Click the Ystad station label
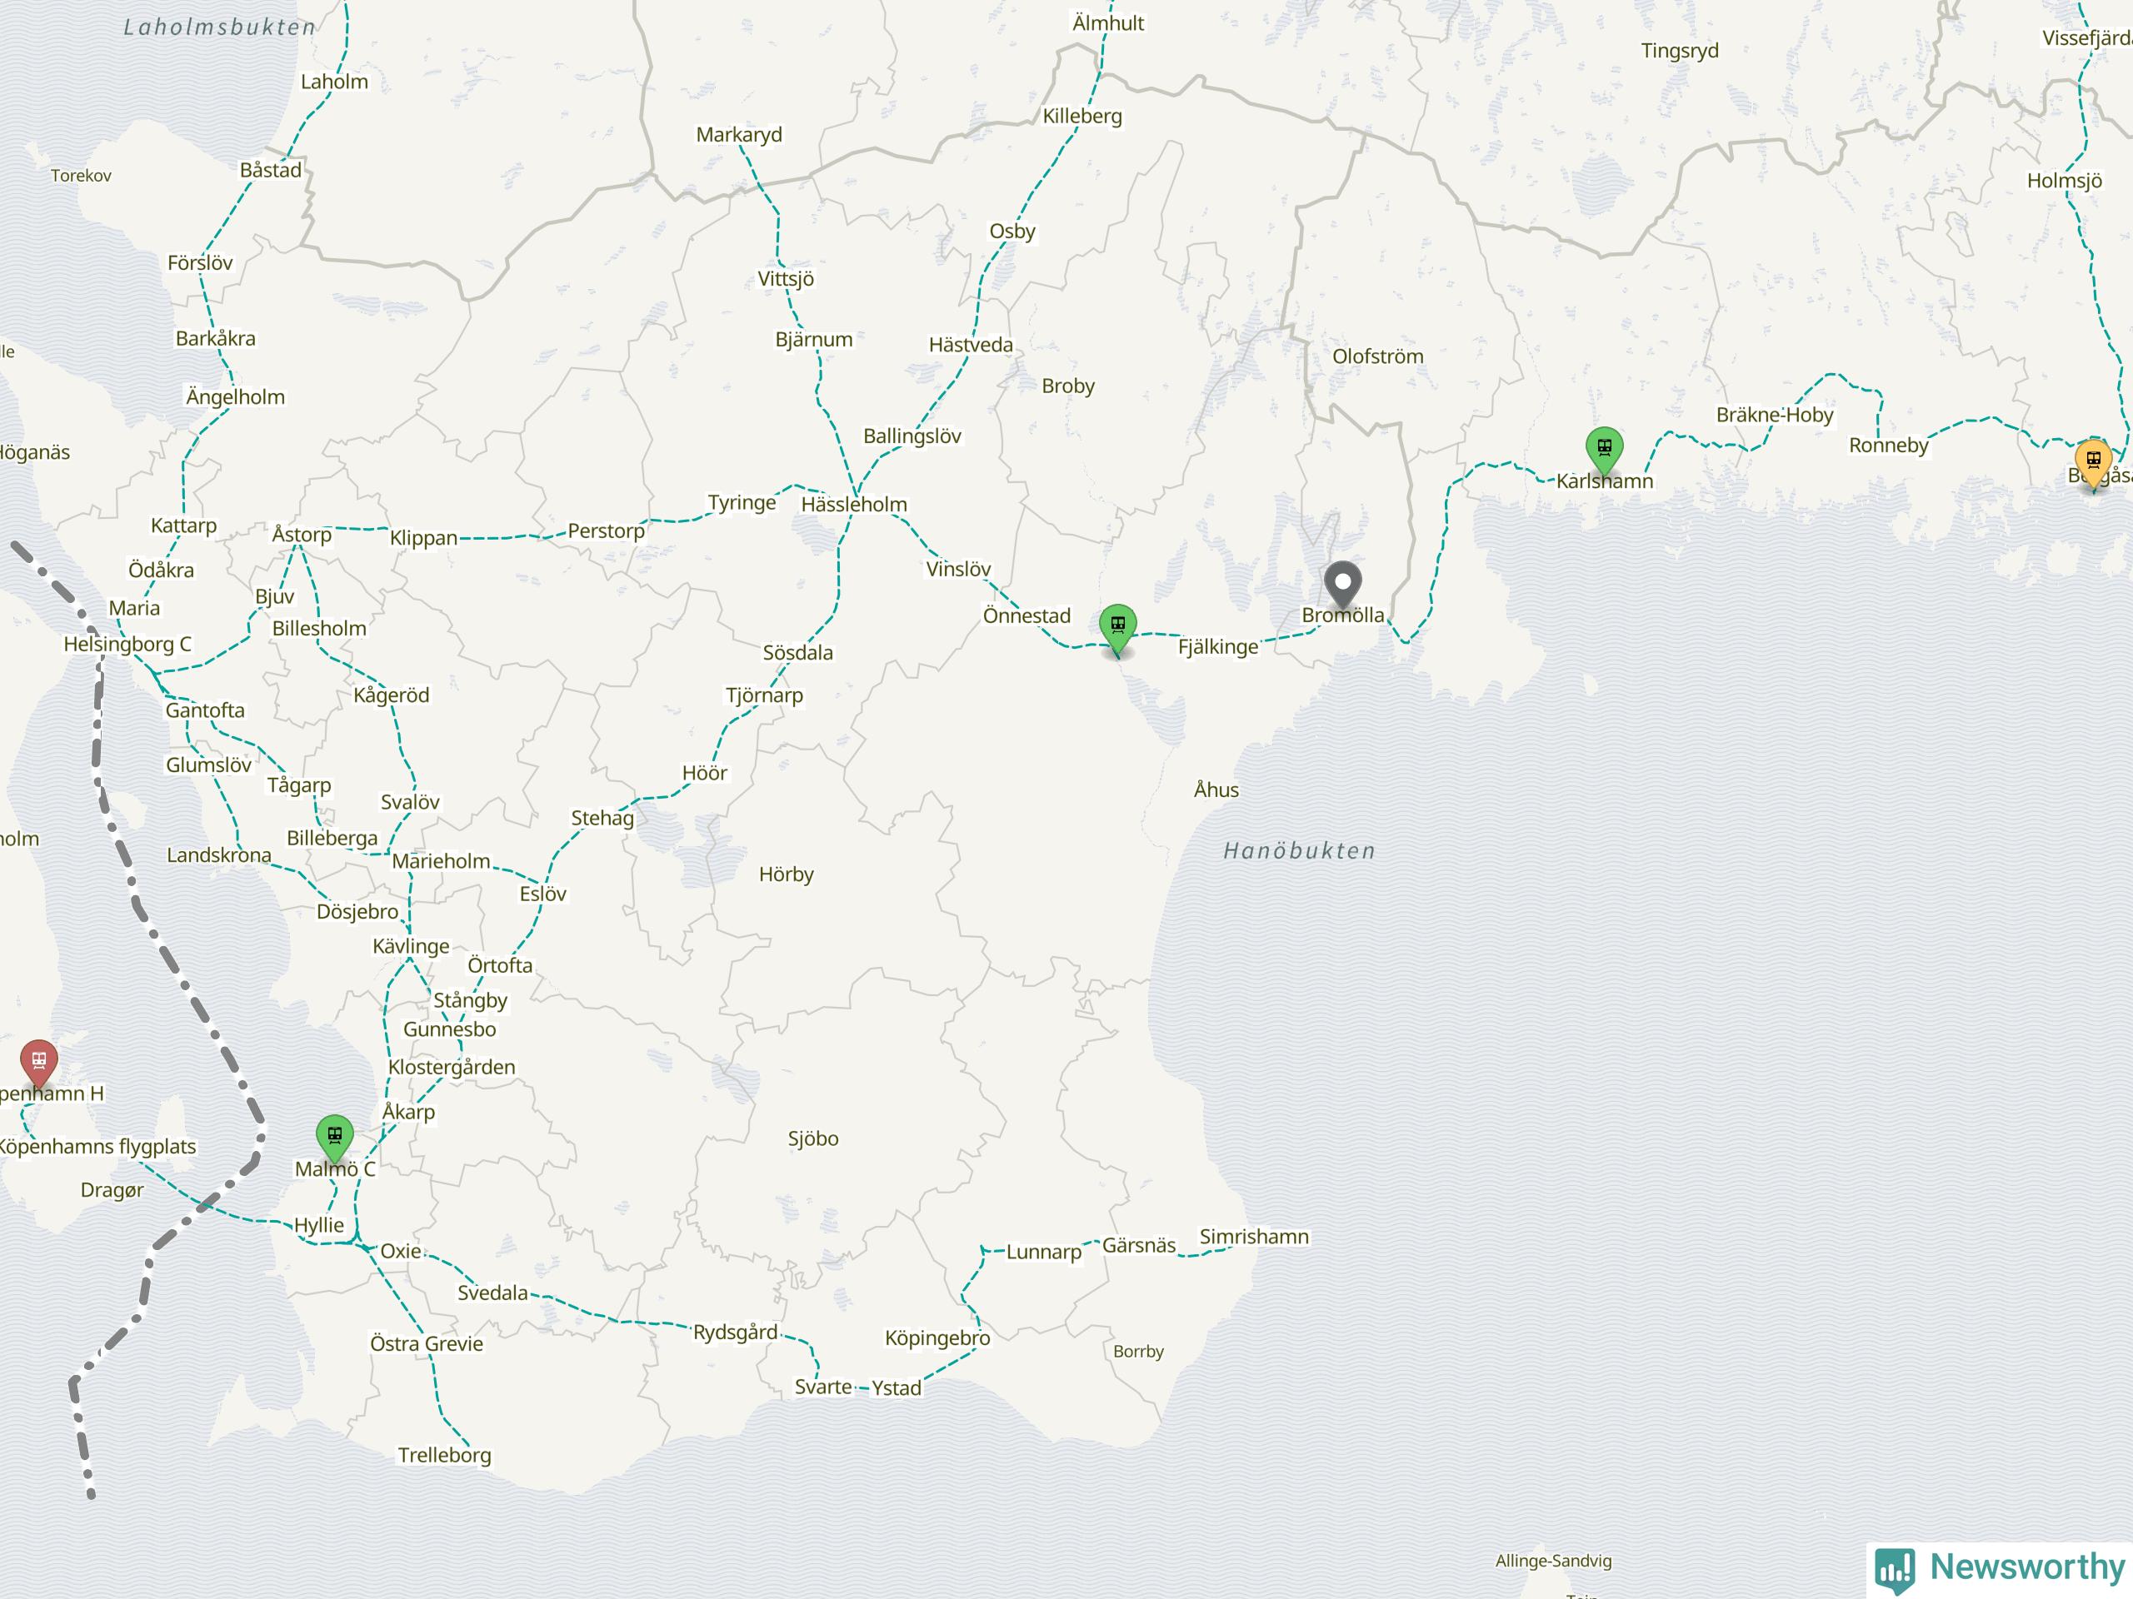Viewport: 2133px width, 1599px height. [897, 1388]
